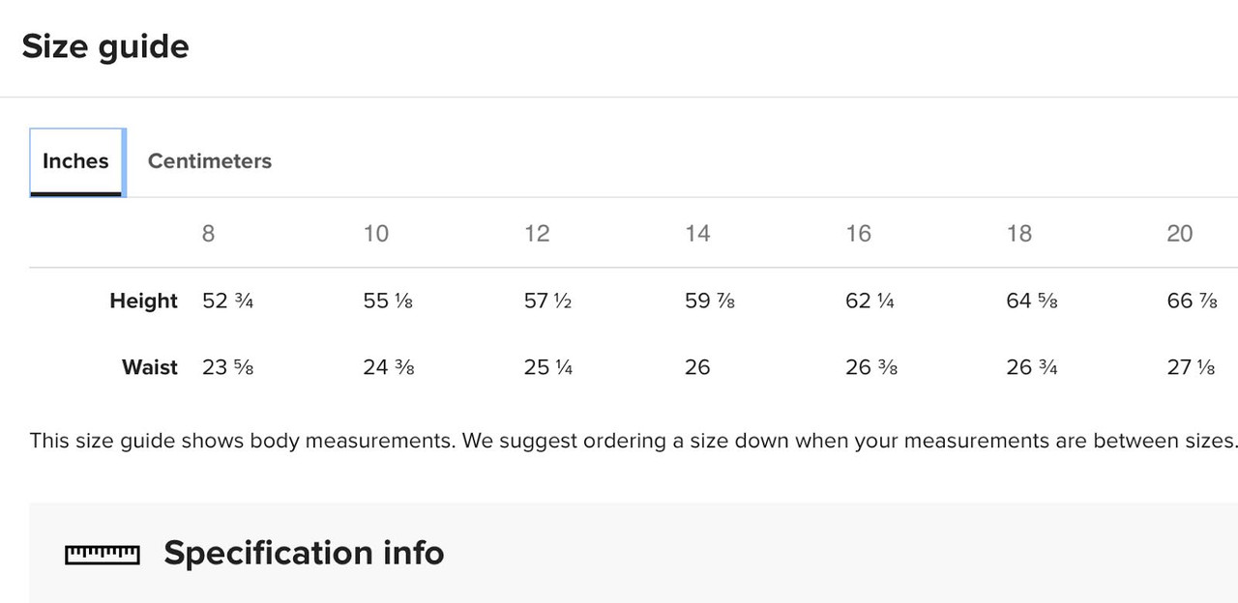Click the size 20 column header
This screenshot has height=603, width=1238.
1180,233
